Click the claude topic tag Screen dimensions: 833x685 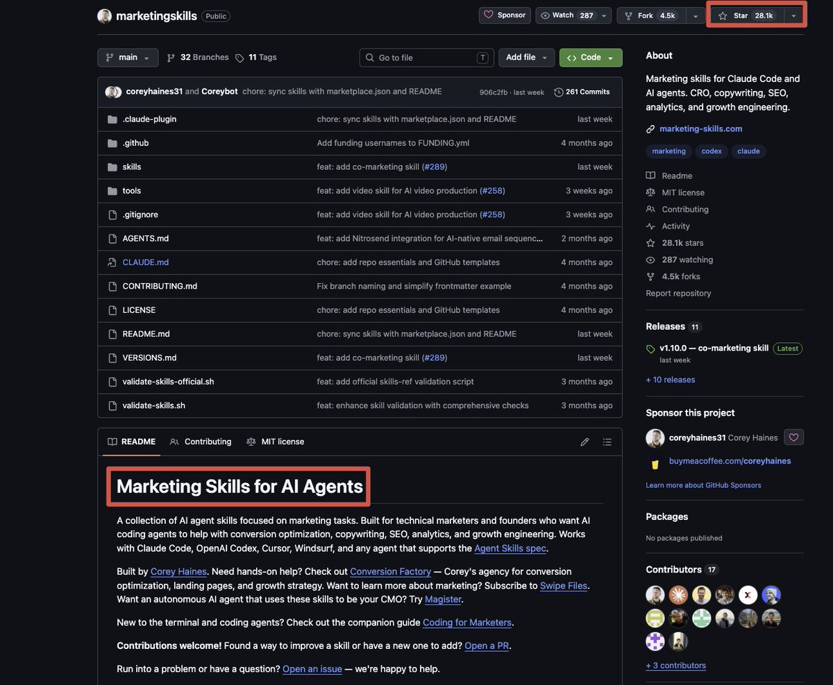(748, 151)
